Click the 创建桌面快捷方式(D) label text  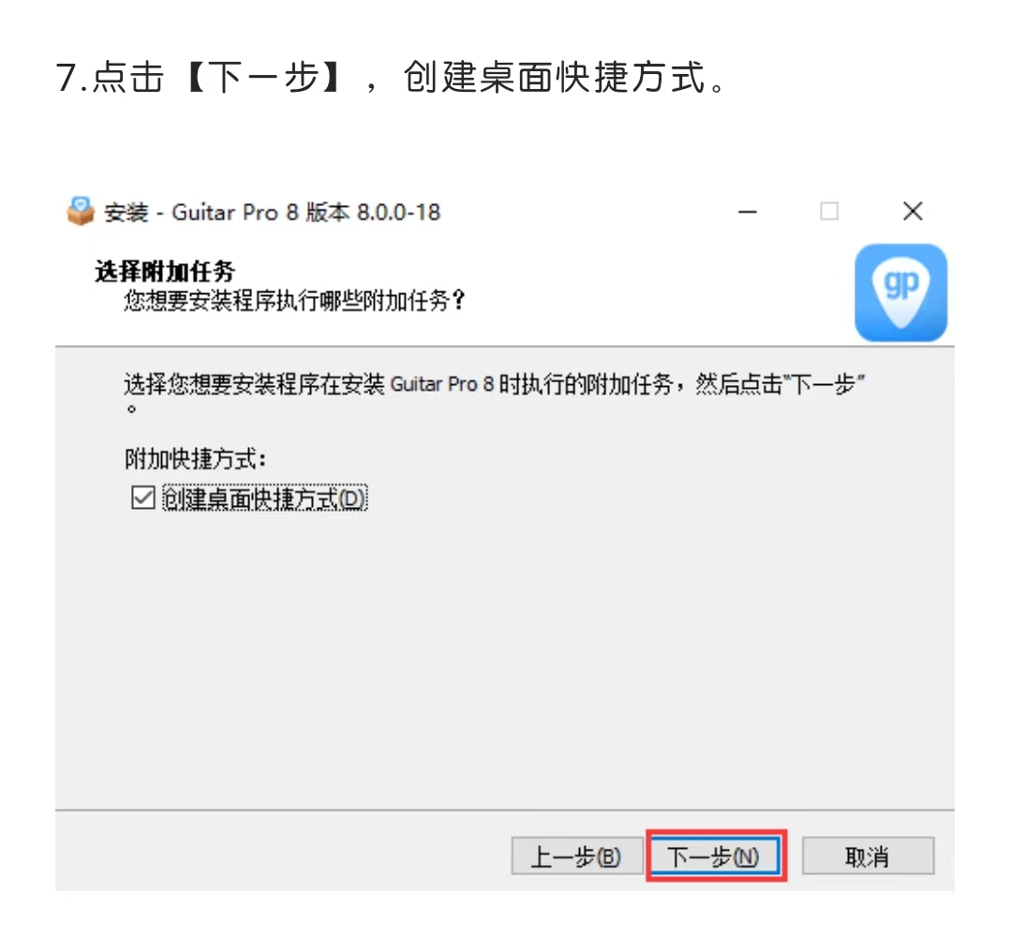coord(265,498)
